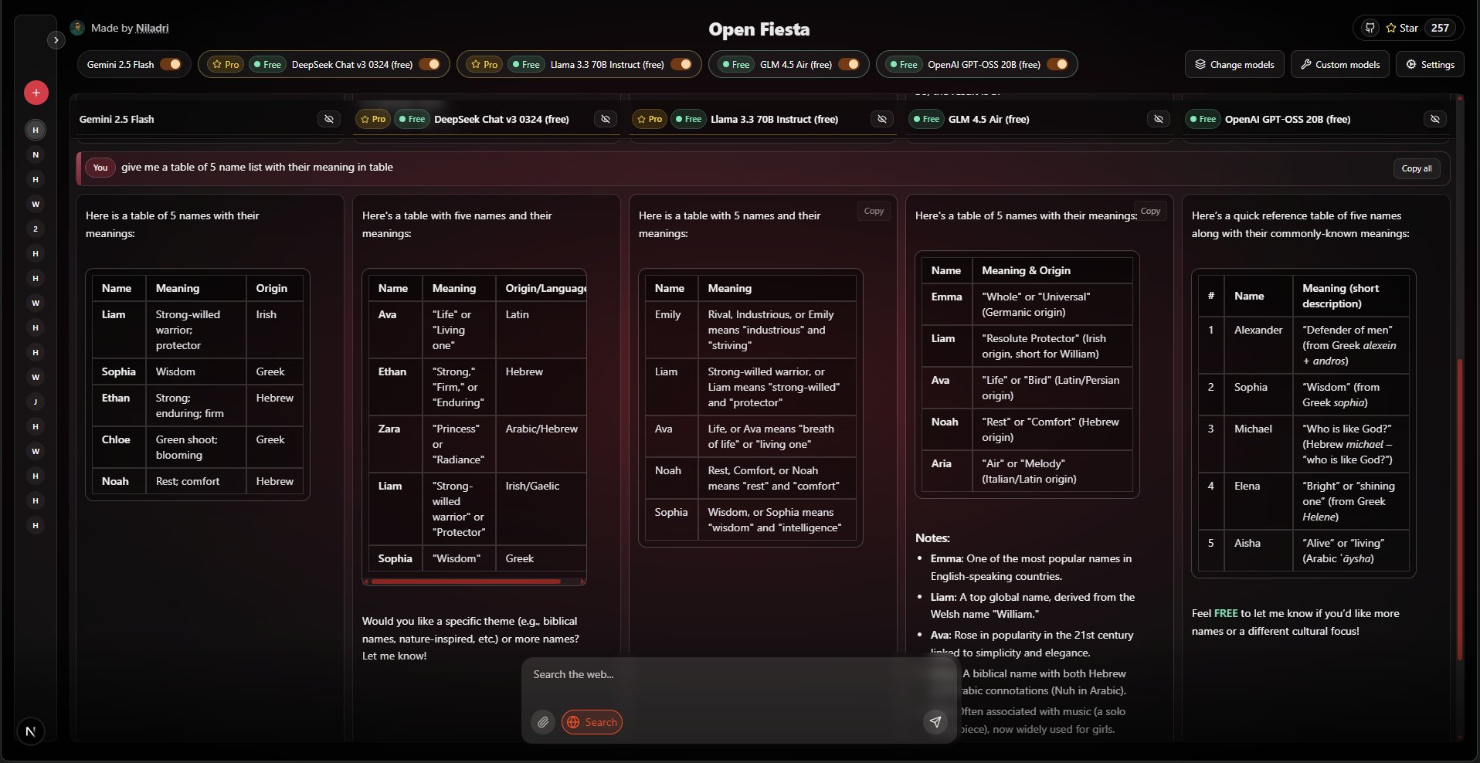Click the Elena name in GPT-OSS table
Screen dimensions: 1480x763
tap(1247, 486)
